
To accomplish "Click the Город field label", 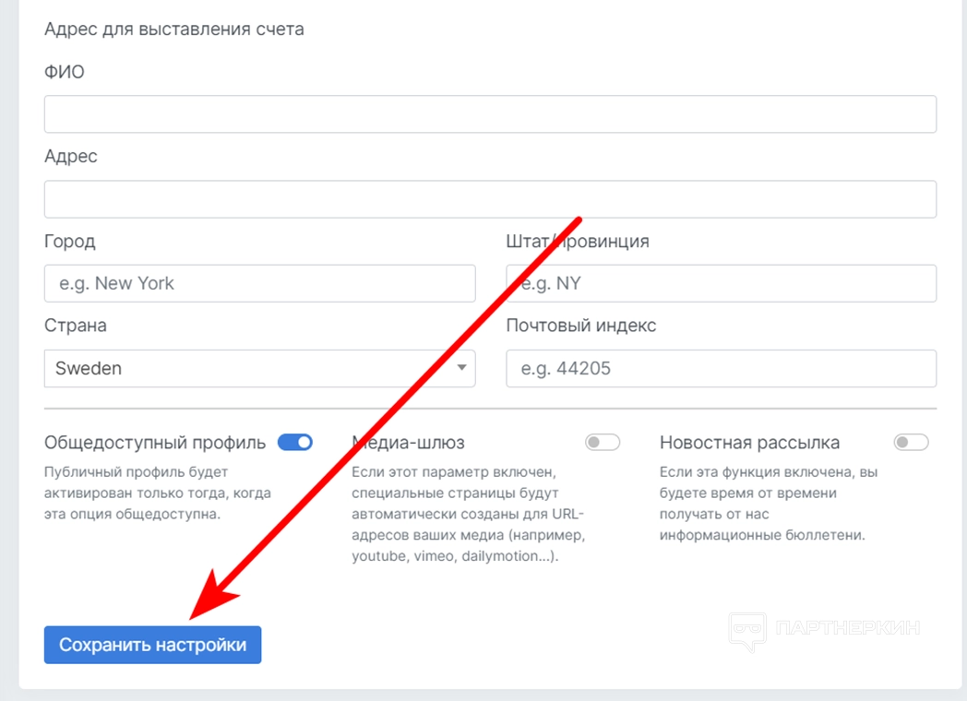I will point(70,242).
